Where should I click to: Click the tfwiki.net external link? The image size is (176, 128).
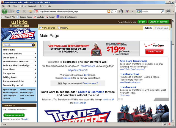(108, 100)
